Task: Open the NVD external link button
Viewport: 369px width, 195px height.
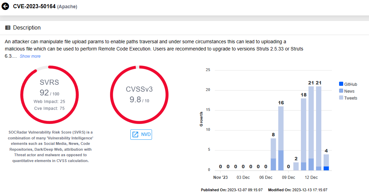Action: coord(141,134)
